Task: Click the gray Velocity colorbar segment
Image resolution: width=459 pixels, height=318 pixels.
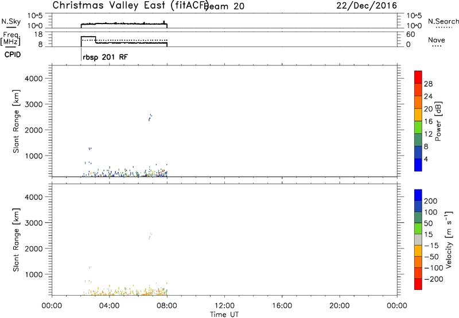Action: pos(418,239)
